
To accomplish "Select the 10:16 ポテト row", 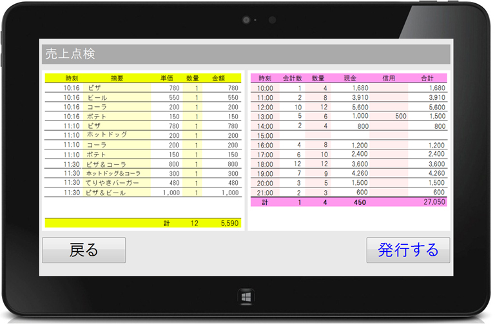I will [x=143, y=116].
